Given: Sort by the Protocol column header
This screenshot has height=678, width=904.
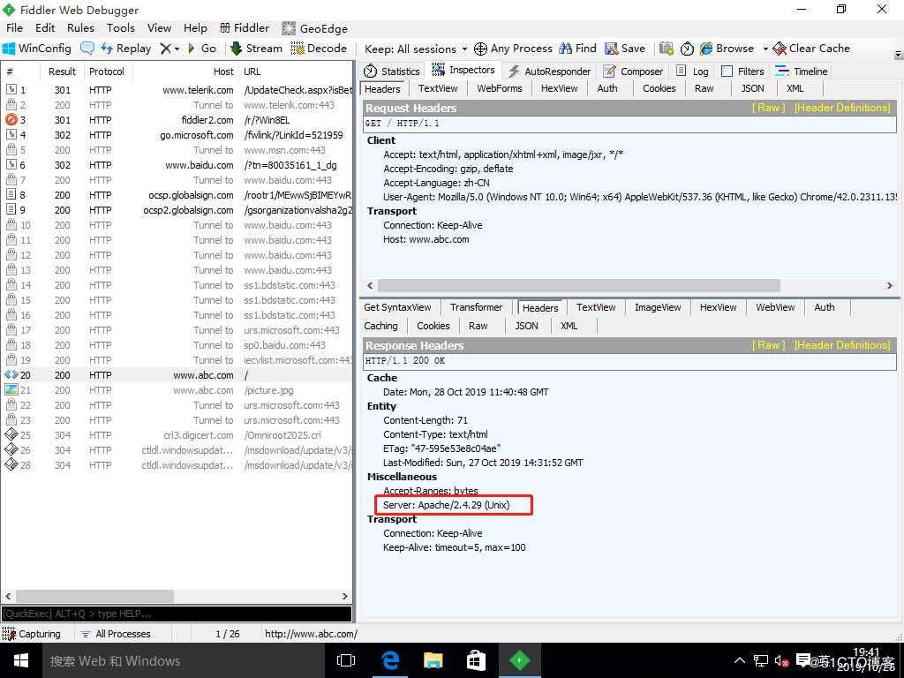Looking at the screenshot, I should click(107, 72).
